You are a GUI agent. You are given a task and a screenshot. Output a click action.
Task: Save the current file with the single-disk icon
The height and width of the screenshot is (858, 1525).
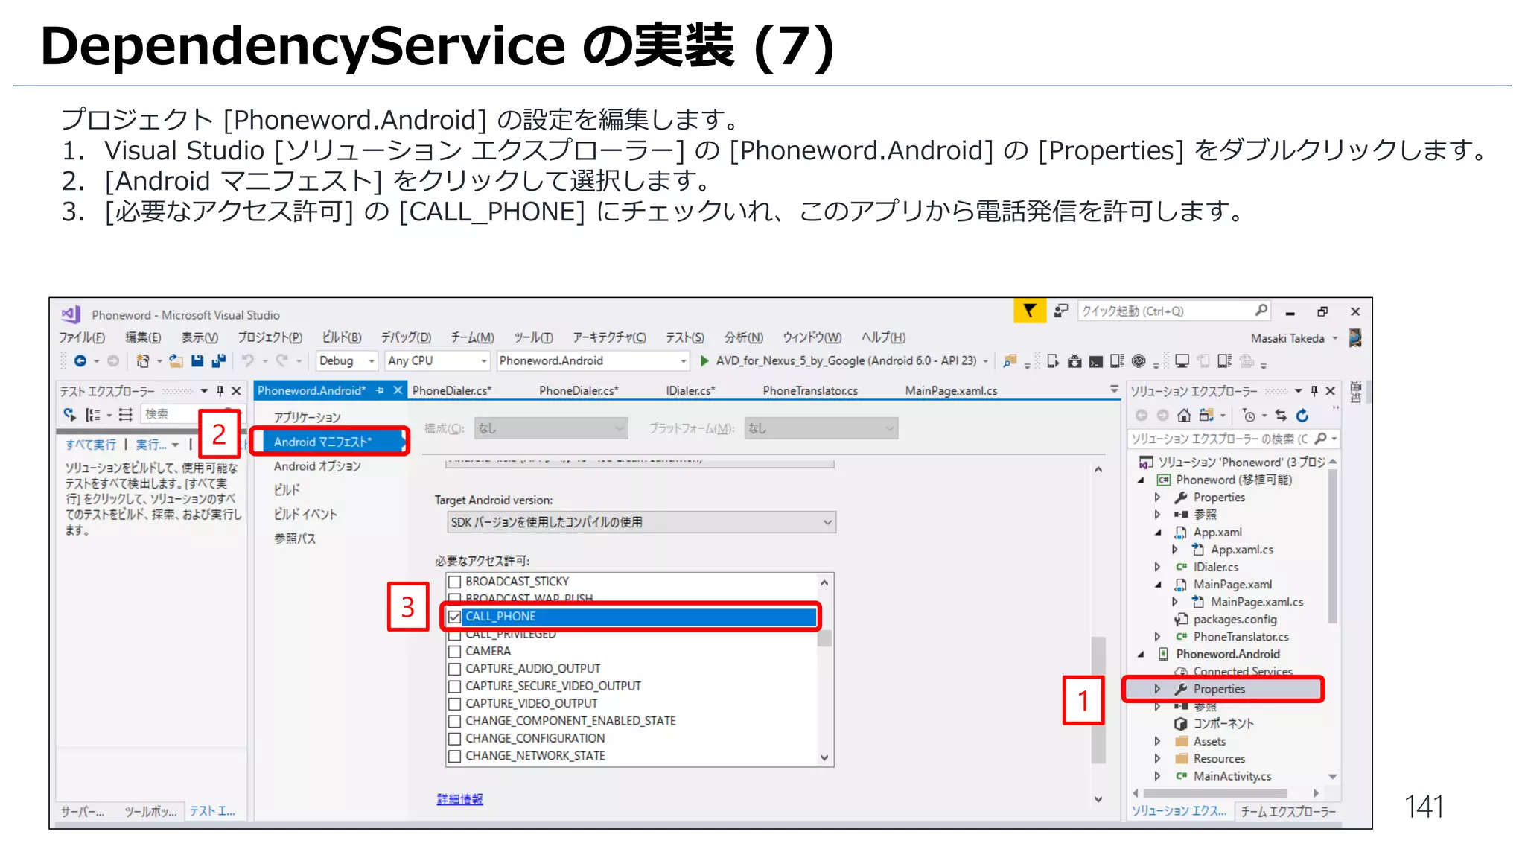pos(197,361)
